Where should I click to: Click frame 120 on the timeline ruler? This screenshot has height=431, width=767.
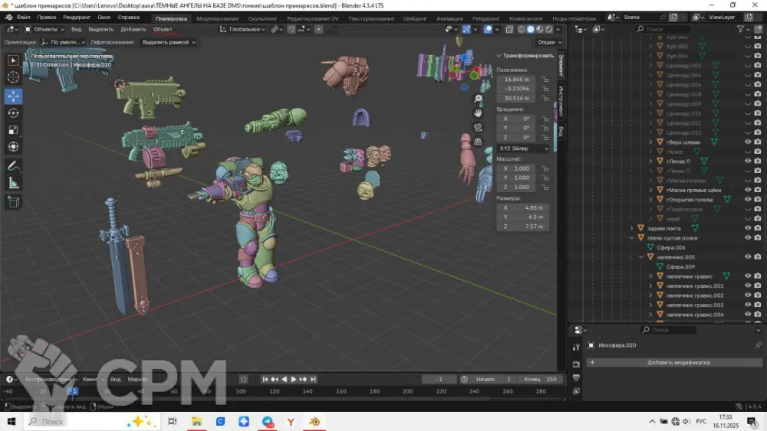click(x=274, y=391)
